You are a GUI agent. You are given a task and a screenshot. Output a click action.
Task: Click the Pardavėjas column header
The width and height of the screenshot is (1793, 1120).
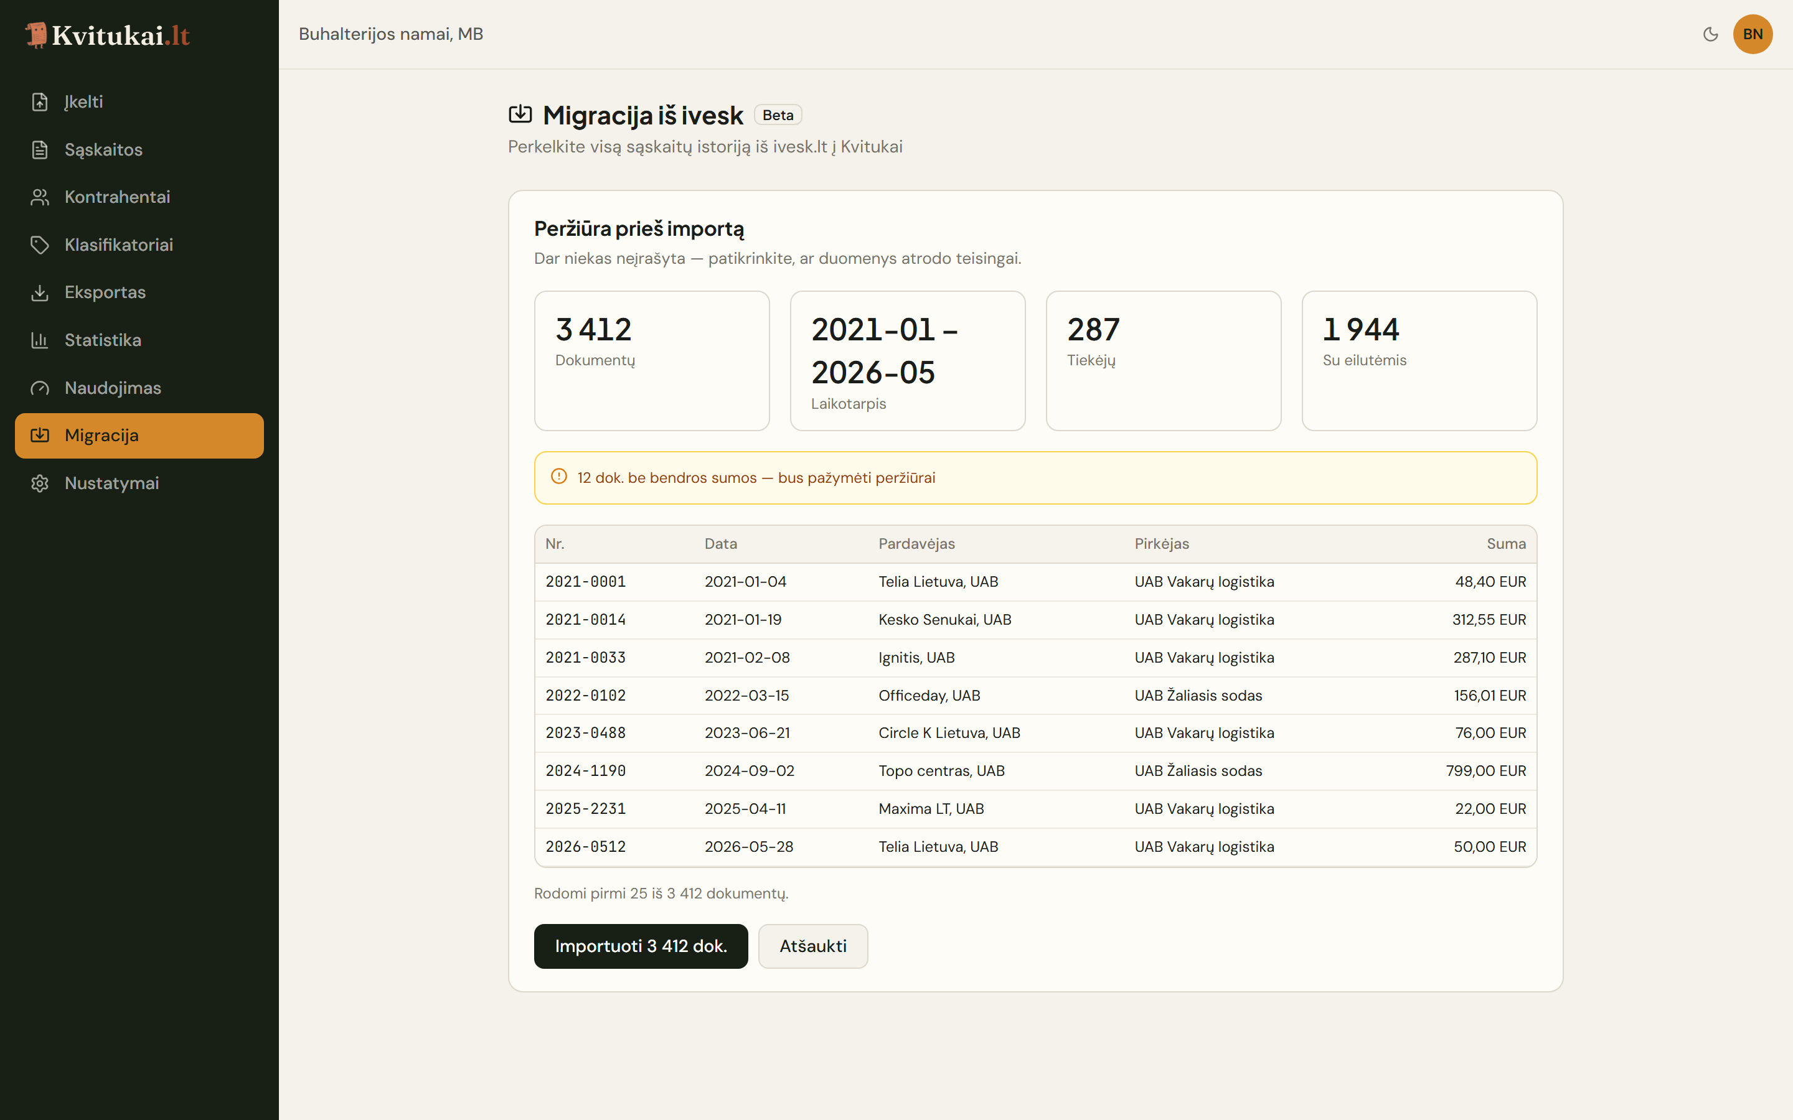[x=916, y=544]
